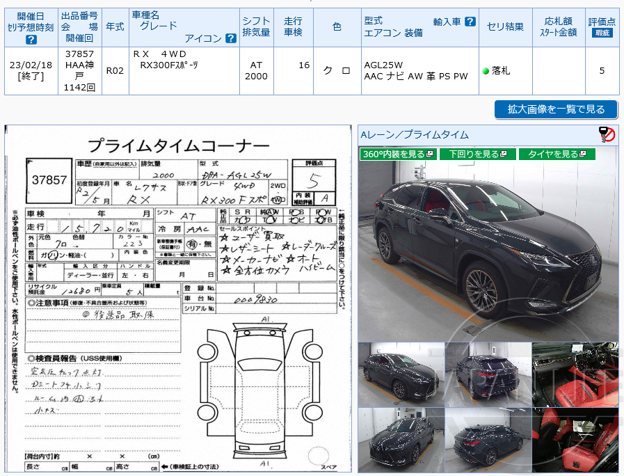This screenshot has width=624, height=476.
Task: Click the アイコン help question mark
Action: coord(230,39)
